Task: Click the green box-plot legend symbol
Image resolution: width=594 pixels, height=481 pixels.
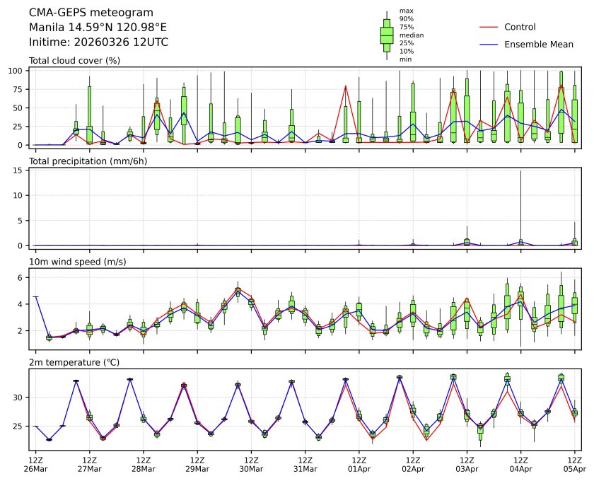Action: [387, 35]
